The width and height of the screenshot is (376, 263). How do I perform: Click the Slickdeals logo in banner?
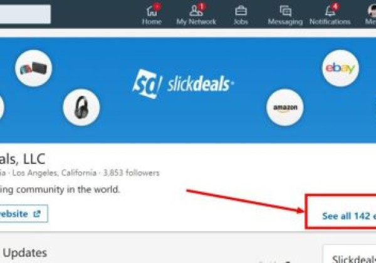[x=184, y=83]
